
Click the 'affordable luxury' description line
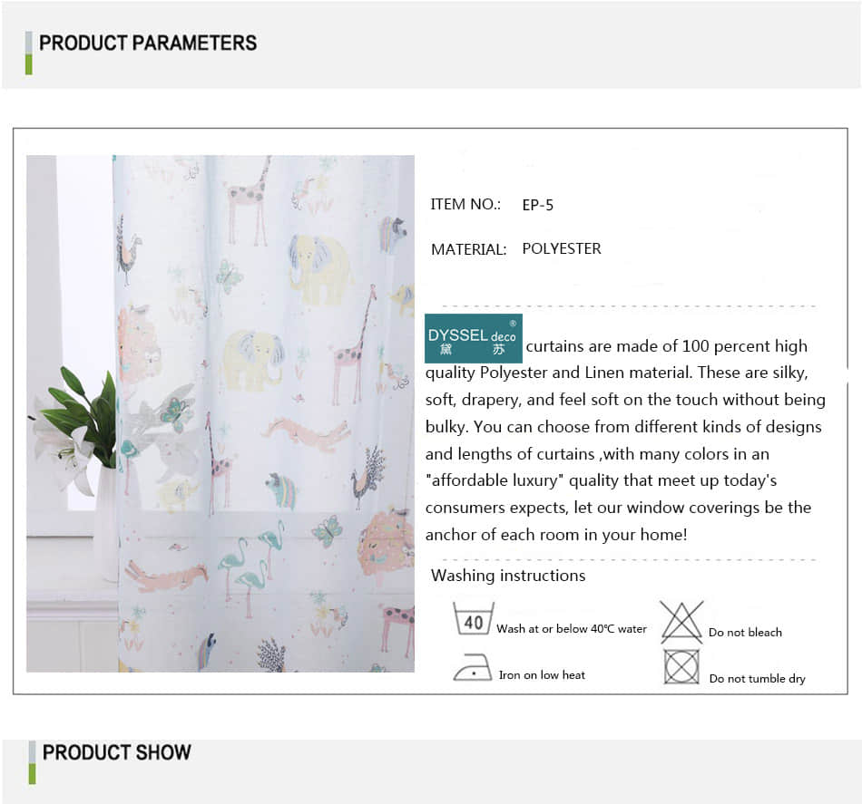tap(601, 480)
